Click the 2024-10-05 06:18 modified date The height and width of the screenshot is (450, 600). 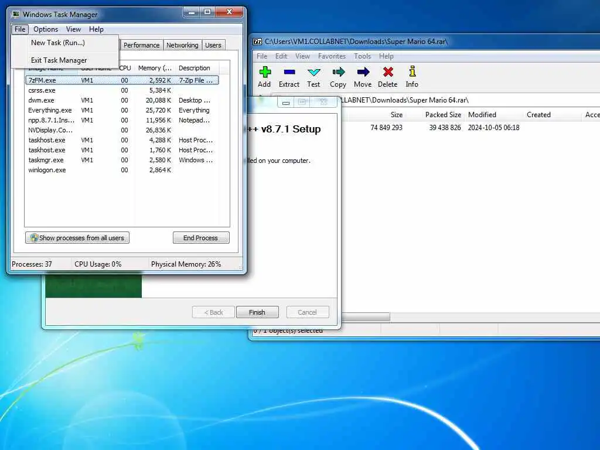(x=493, y=127)
